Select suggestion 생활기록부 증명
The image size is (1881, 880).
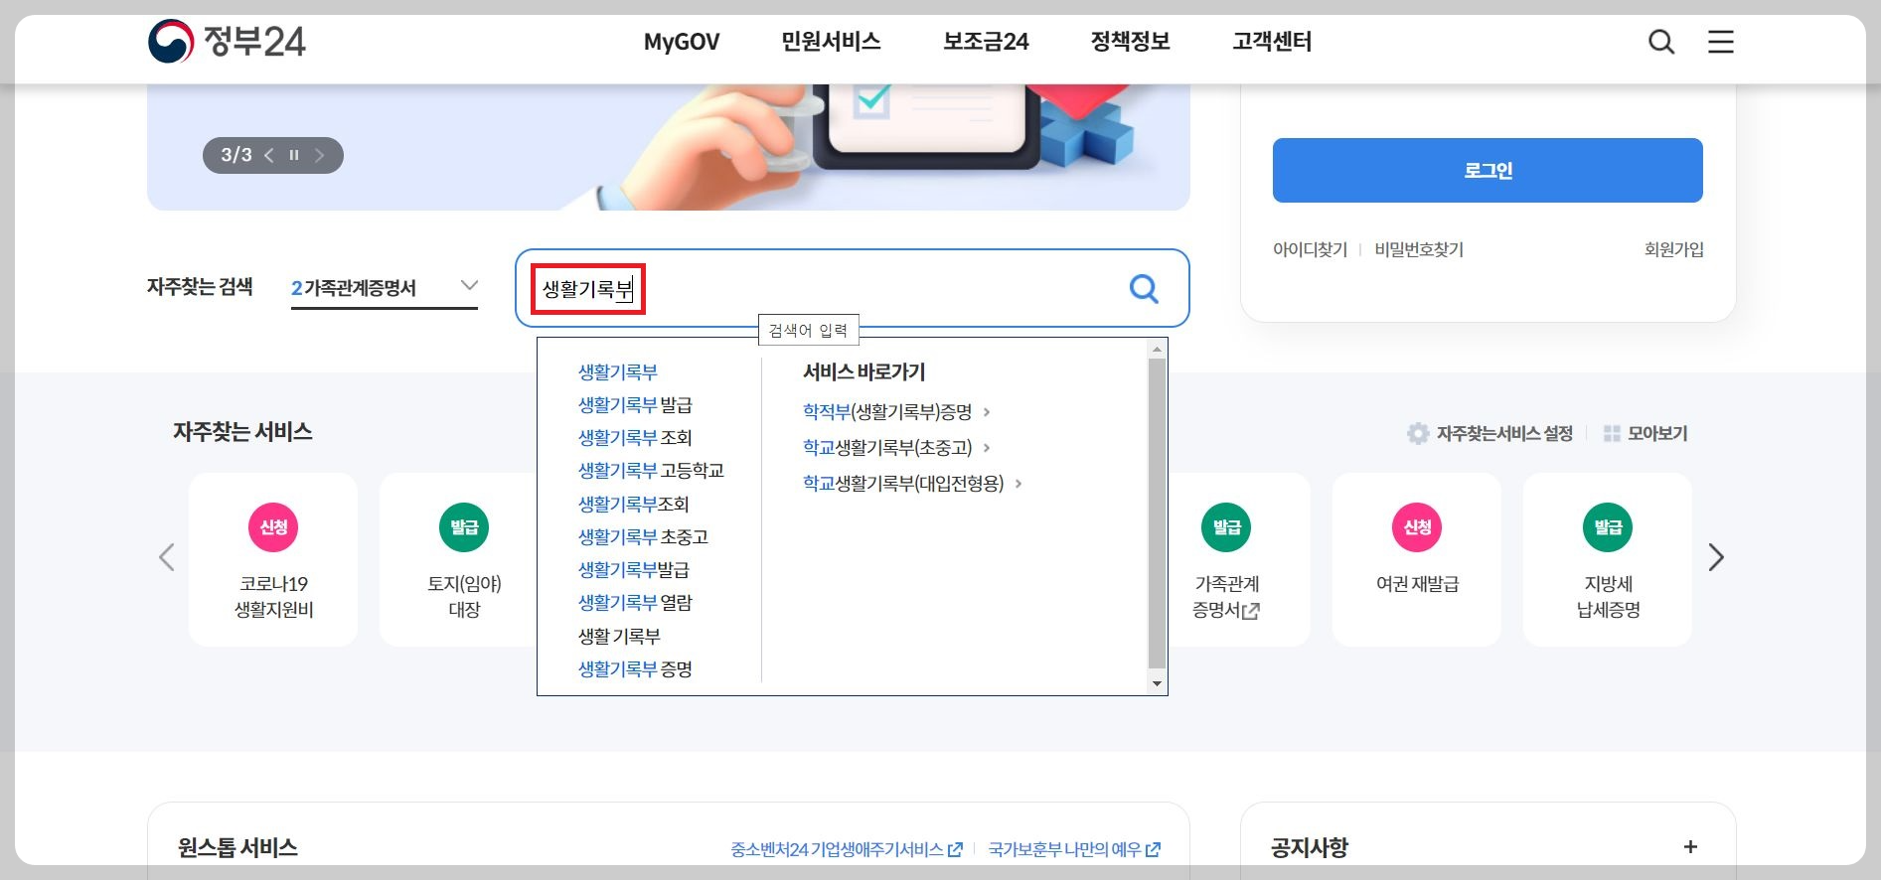635,669
